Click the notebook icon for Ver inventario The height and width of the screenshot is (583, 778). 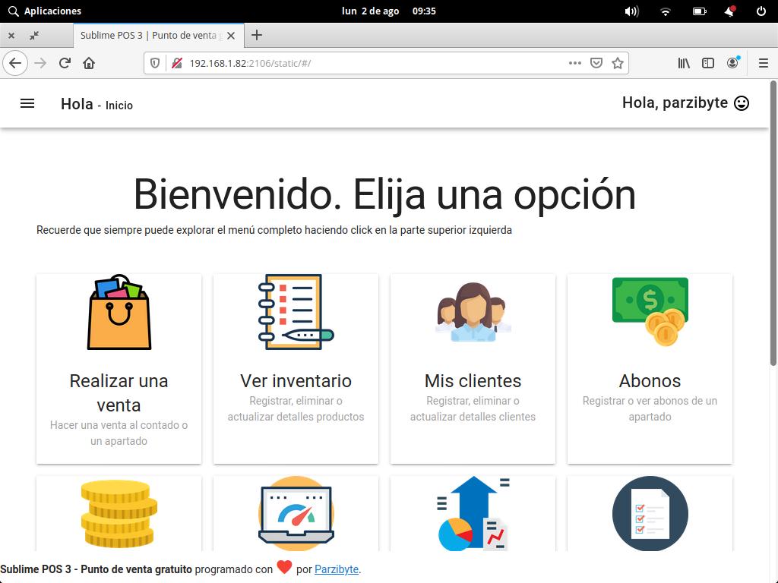tap(296, 312)
